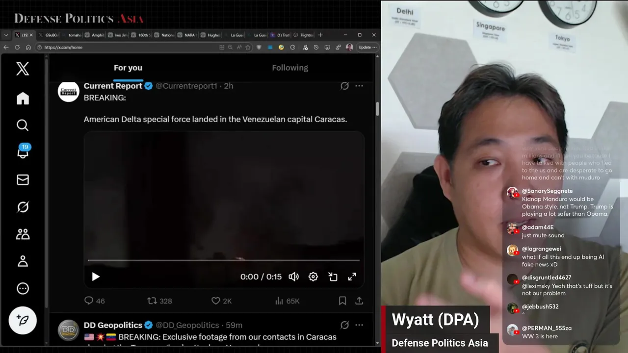The image size is (628, 353).
Task: Click @DD_Geopolitics handle link
Action: [187, 325]
